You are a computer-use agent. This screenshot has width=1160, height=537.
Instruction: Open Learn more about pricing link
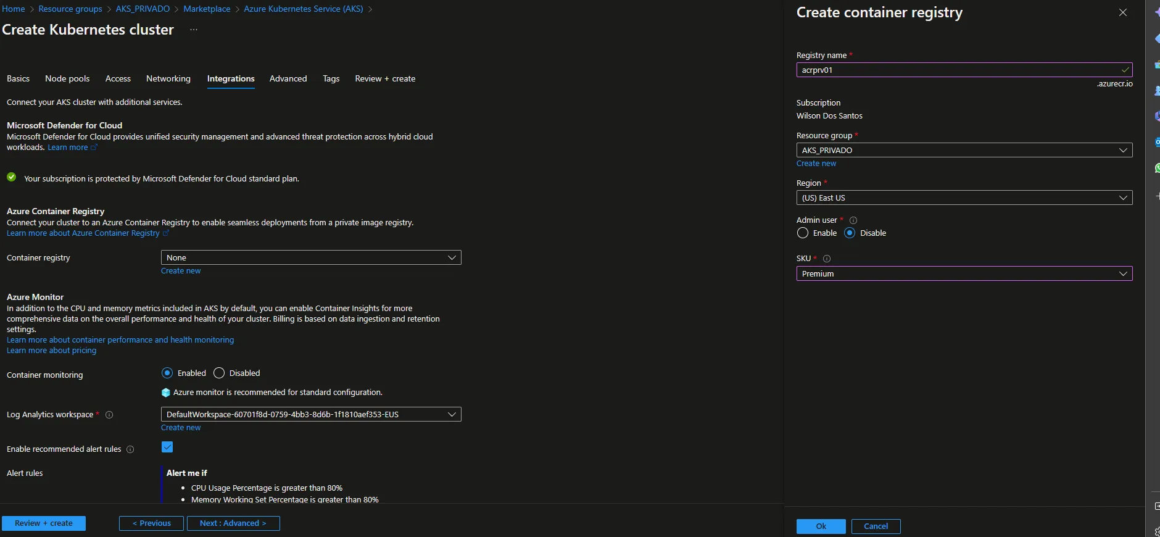pos(52,351)
